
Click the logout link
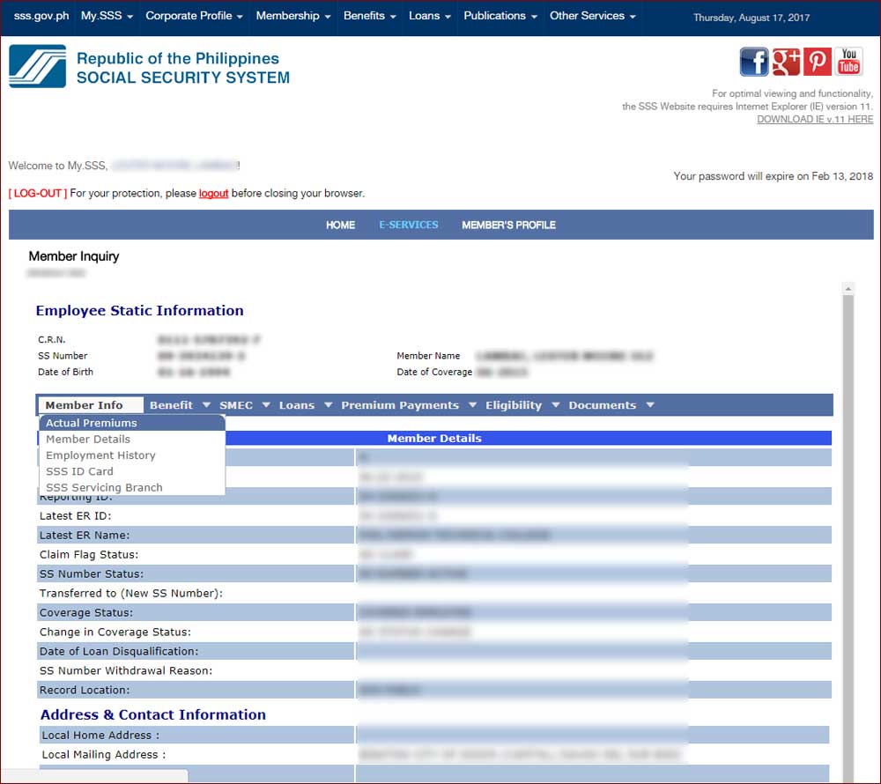point(213,193)
